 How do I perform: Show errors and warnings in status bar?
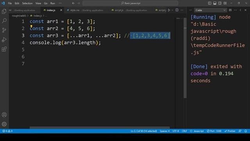[x=7, y=131]
